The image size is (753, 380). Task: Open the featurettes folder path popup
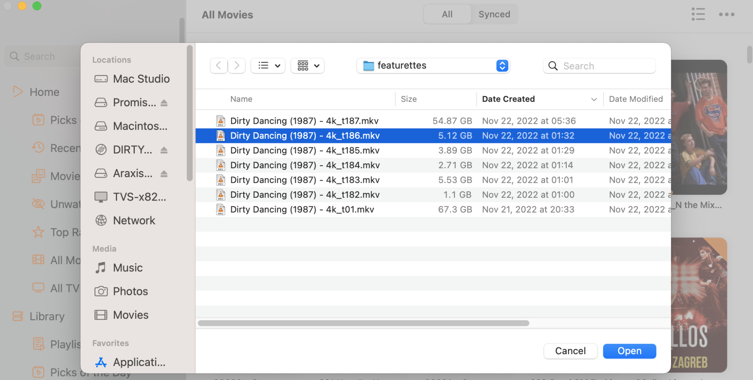pyautogui.click(x=433, y=65)
